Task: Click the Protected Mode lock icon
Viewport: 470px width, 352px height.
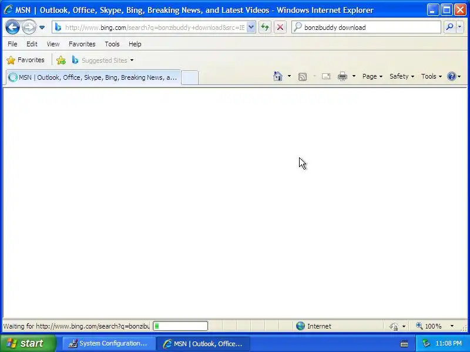Action: coord(394,326)
